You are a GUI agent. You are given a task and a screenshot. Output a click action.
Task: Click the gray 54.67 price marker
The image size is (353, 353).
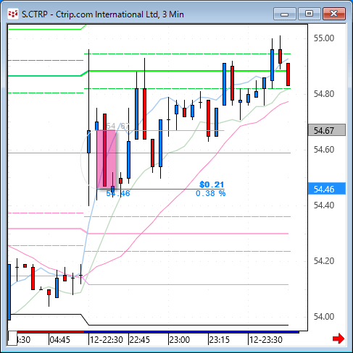[x=327, y=130]
